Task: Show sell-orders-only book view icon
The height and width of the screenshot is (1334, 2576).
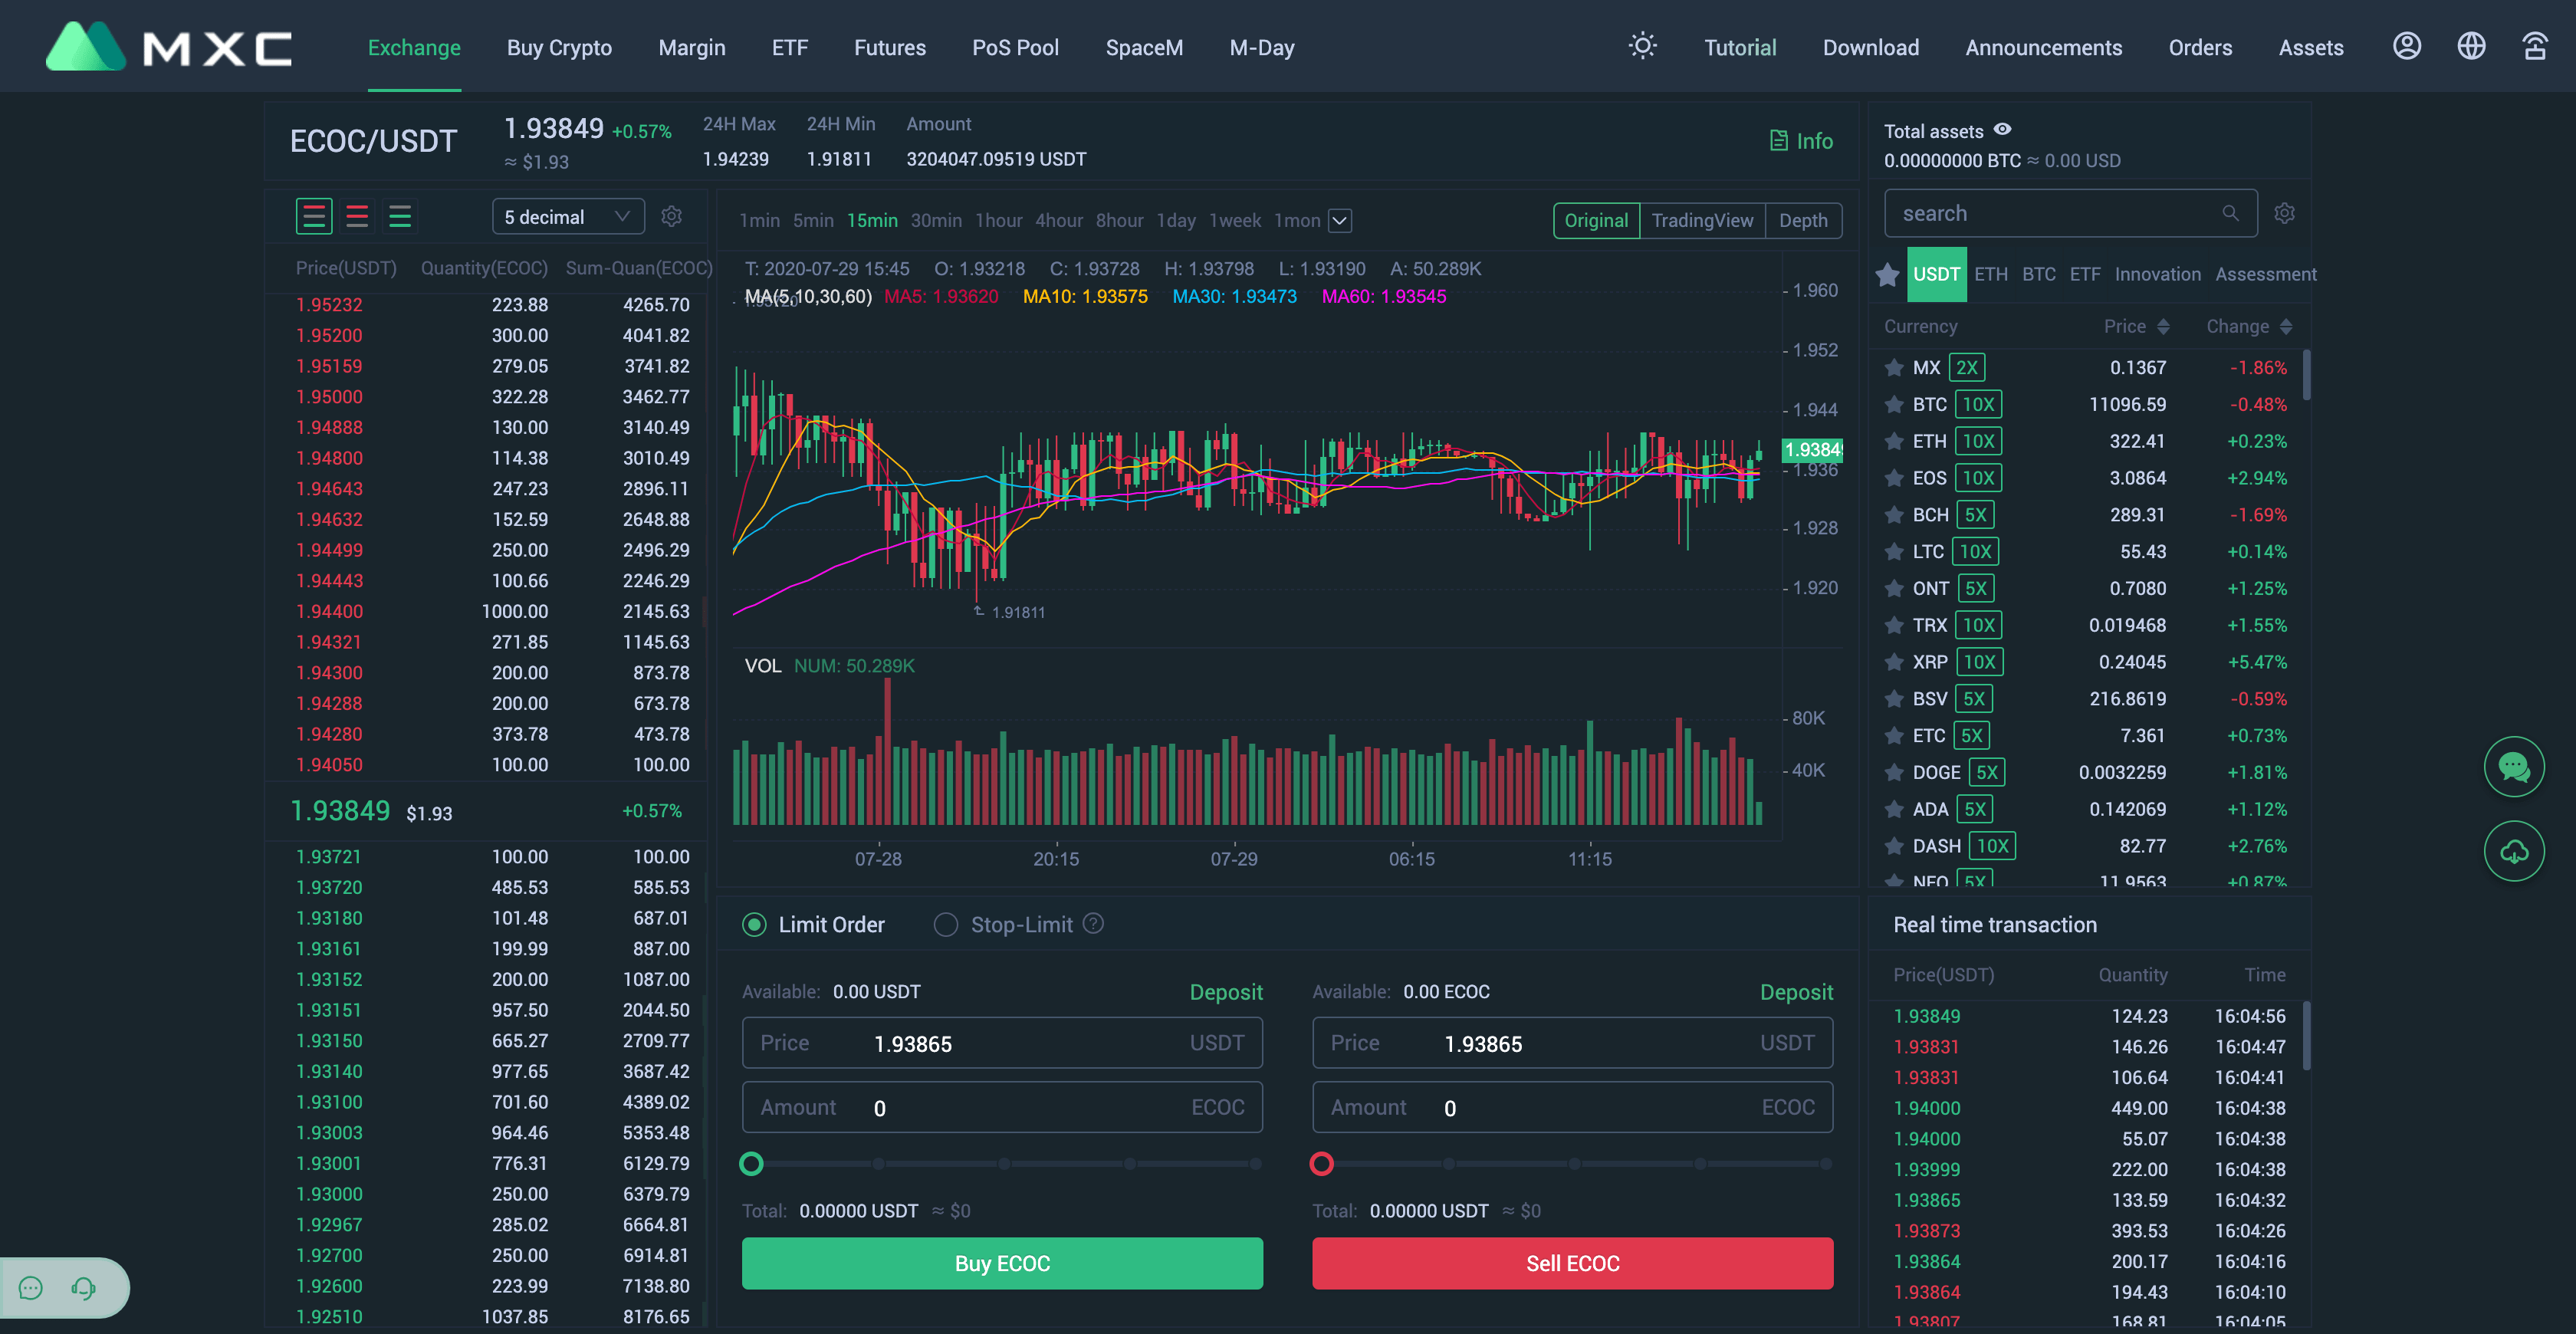Action: point(357,216)
